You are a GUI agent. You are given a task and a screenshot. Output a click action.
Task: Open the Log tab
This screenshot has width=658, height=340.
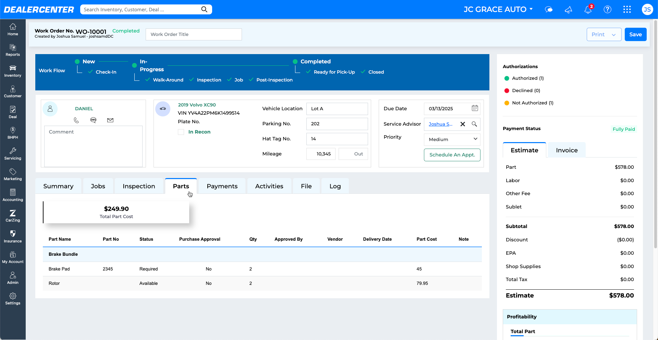(x=335, y=186)
